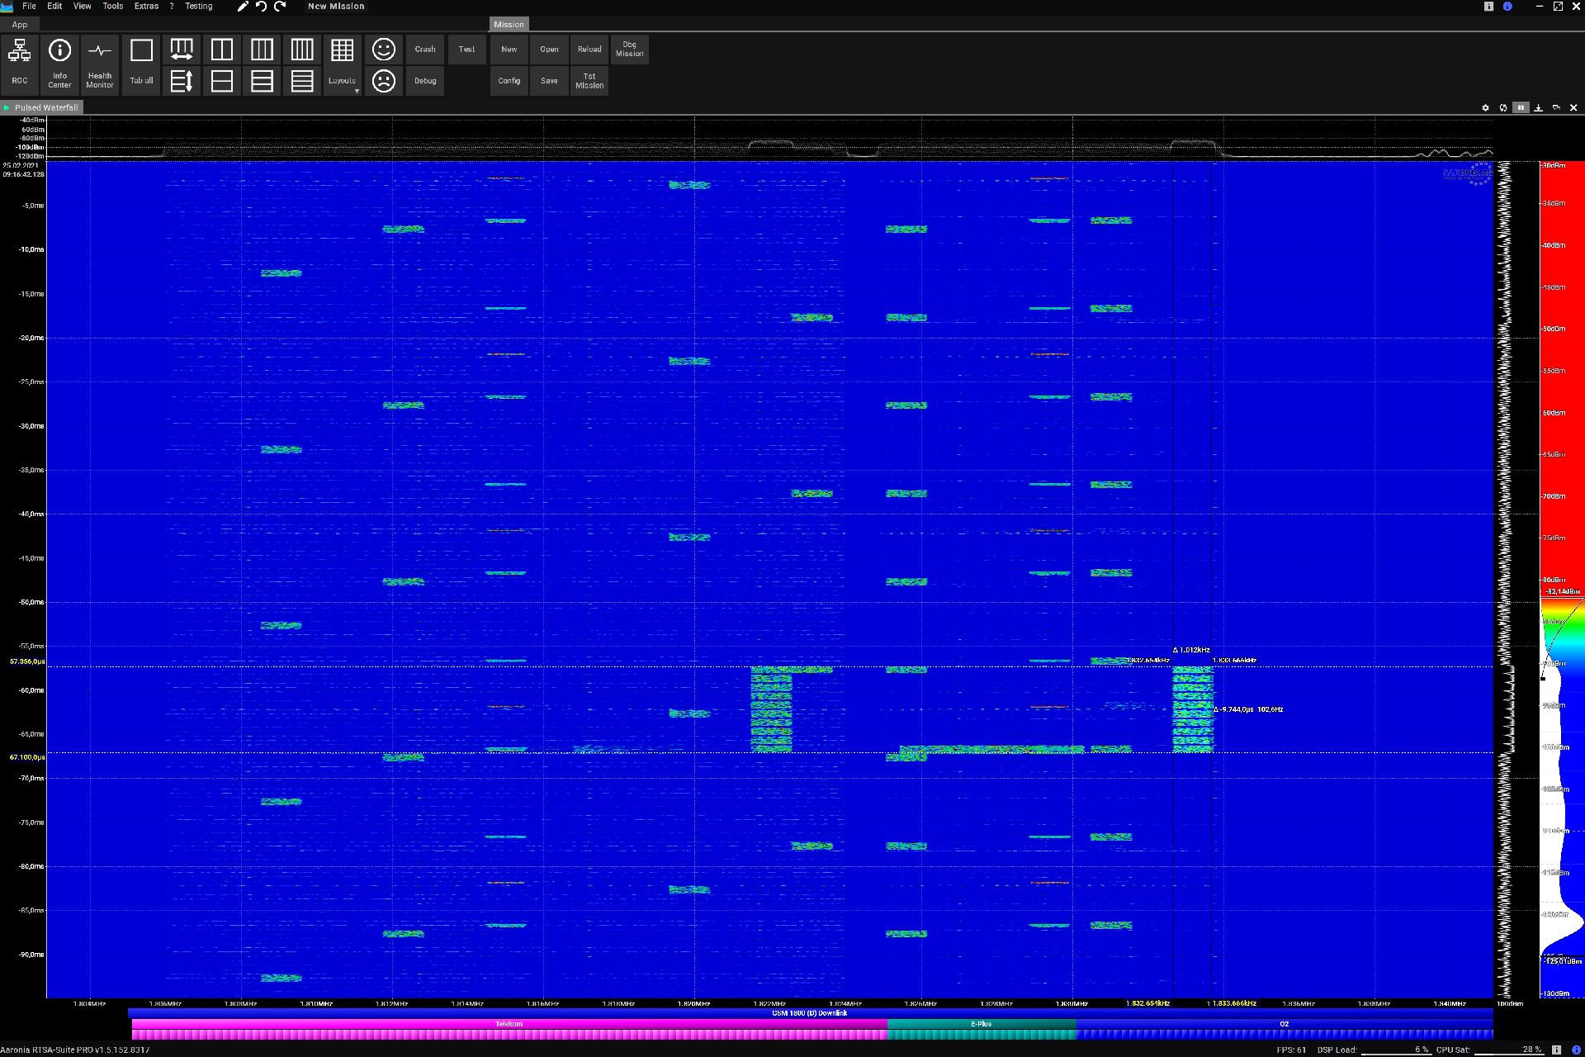Viewport: 1585px width, 1057px height.
Task: Click the redo arrow icon
Action: (x=280, y=6)
